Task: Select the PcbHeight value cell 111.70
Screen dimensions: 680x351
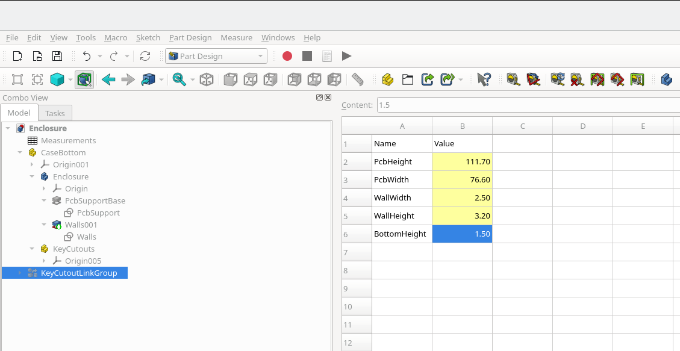Action: [462, 161]
